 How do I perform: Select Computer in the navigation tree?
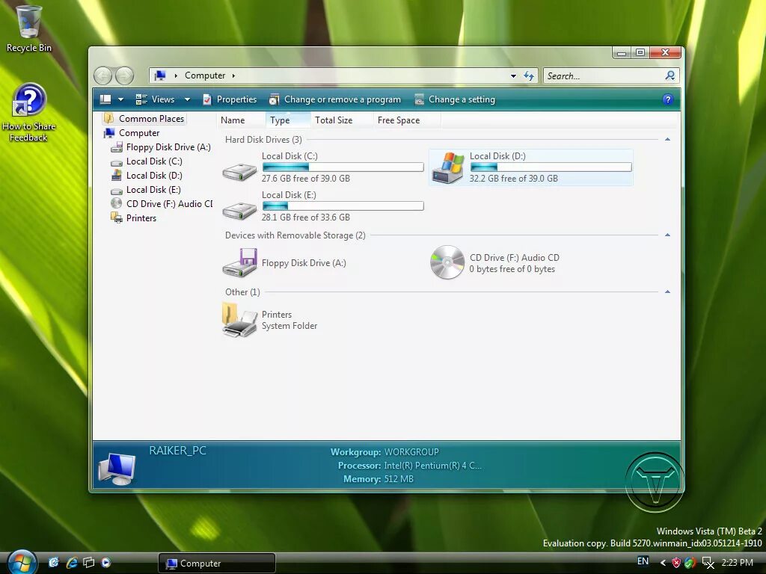point(132,133)
